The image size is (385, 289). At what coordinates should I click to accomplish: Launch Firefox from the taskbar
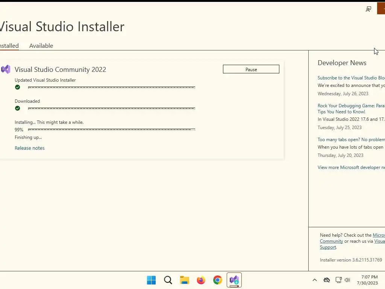[201, 280]
